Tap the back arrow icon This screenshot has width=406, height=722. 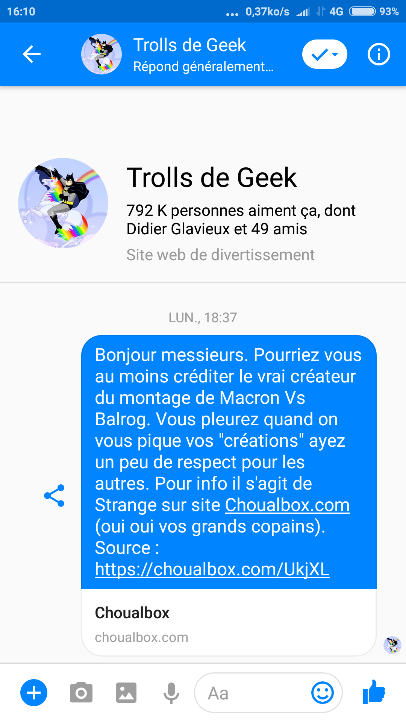32,54
